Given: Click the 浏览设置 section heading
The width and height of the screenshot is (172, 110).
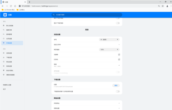Looking at the screenshot, I should pos(57,34).
